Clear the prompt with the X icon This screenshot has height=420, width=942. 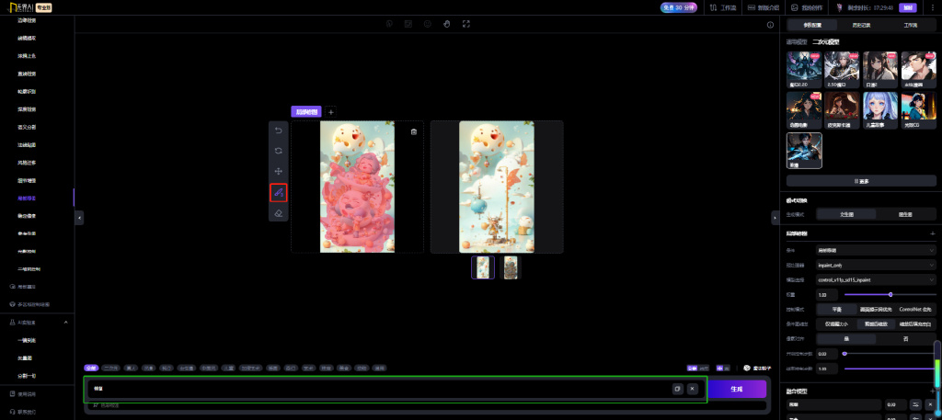(x=692, y=389)
